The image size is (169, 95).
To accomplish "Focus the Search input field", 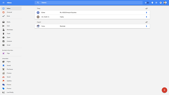I will pyautogui.click(x=88, y=3).
